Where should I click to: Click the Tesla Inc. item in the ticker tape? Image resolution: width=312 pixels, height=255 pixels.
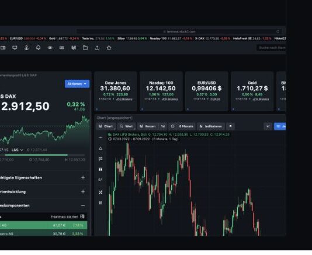(98, 38)
